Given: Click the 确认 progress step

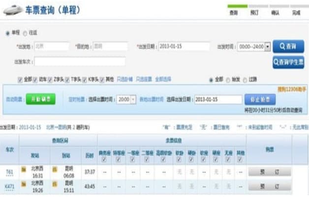Looking at the screenshot, I should click(x=275, y=13).
